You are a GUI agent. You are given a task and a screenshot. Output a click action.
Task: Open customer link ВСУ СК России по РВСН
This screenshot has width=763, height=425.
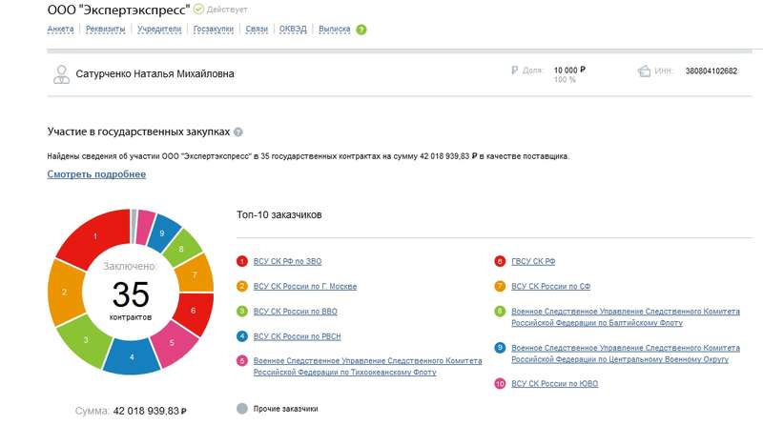(x=297, y=336)
